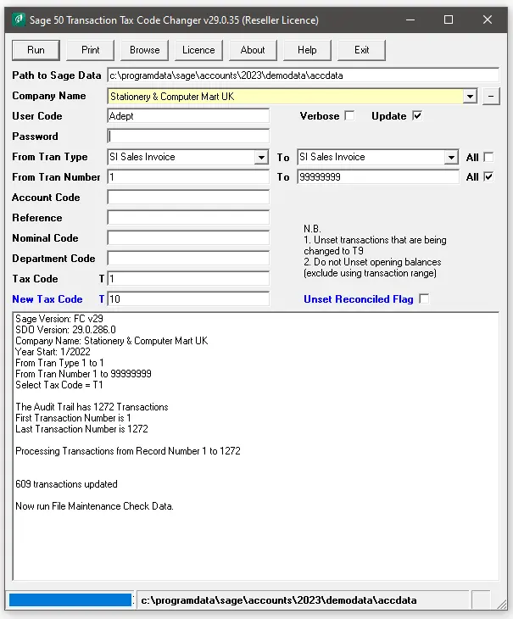Click the minus button beside Company Name
The width and height of the screenshot is (513, 619).
pyautogui.click(x=491, y=97)
